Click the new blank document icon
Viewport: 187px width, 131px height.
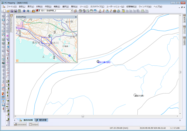(x=4, y=11)
